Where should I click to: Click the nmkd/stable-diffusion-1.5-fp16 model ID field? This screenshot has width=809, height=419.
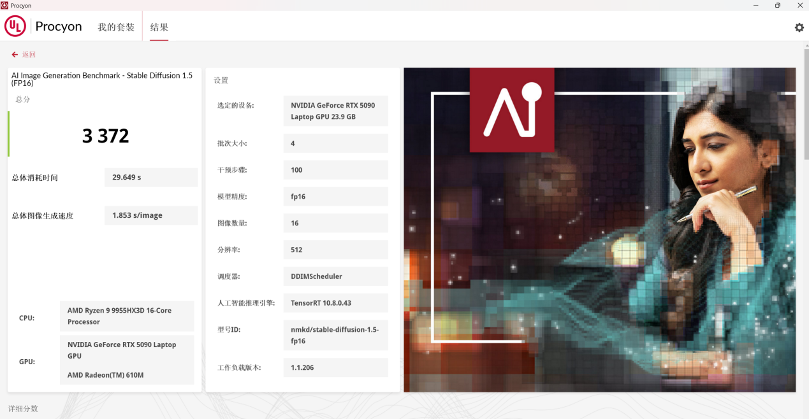[335, 335]
